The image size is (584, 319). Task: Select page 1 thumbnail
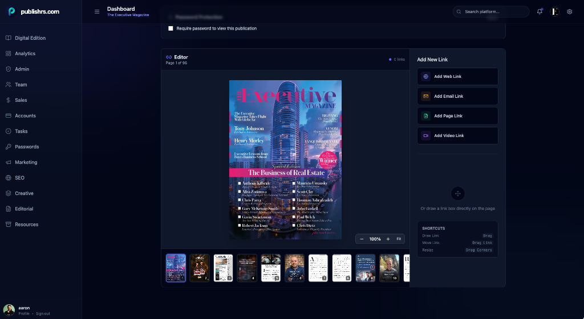(176, 268)
